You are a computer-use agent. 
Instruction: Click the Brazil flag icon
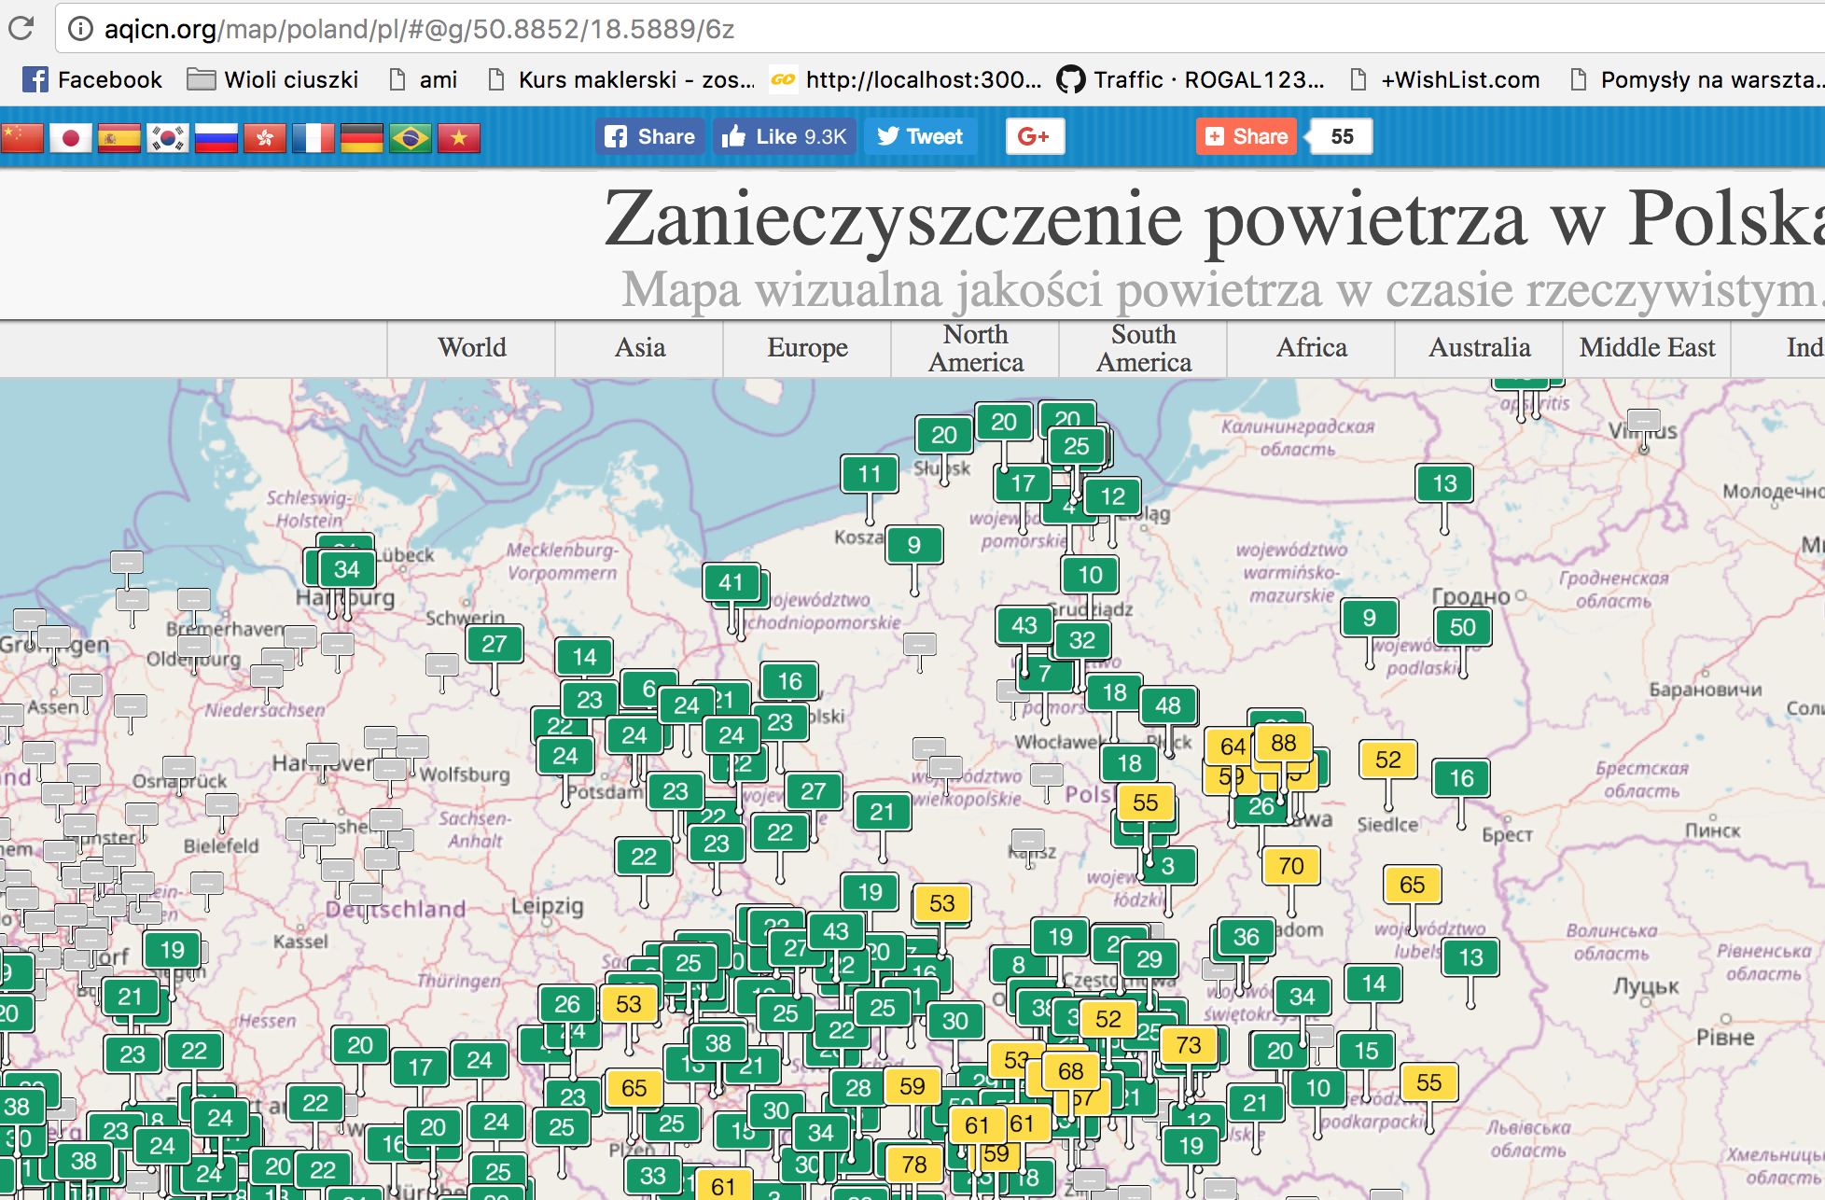[x=411, y=138]
